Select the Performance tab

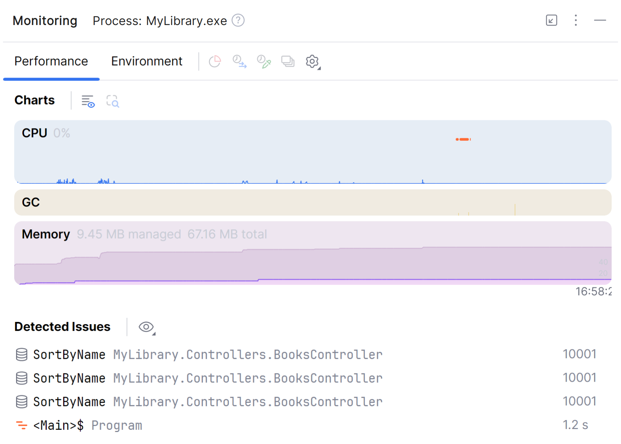pos(51,61)
